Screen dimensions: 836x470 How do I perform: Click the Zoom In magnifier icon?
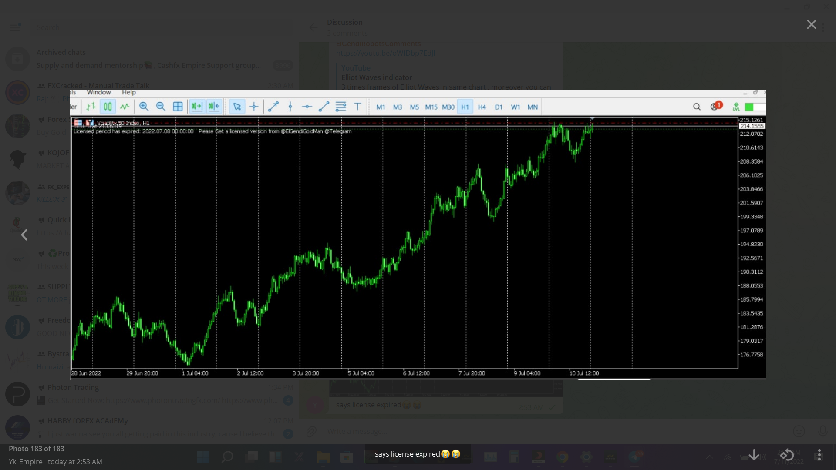point(144,107)
